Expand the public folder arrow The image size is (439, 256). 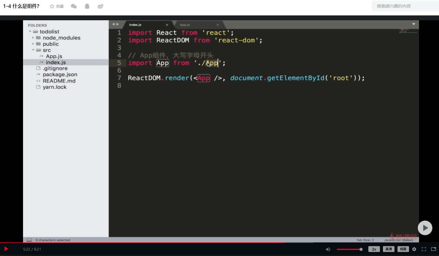point(33,44)
